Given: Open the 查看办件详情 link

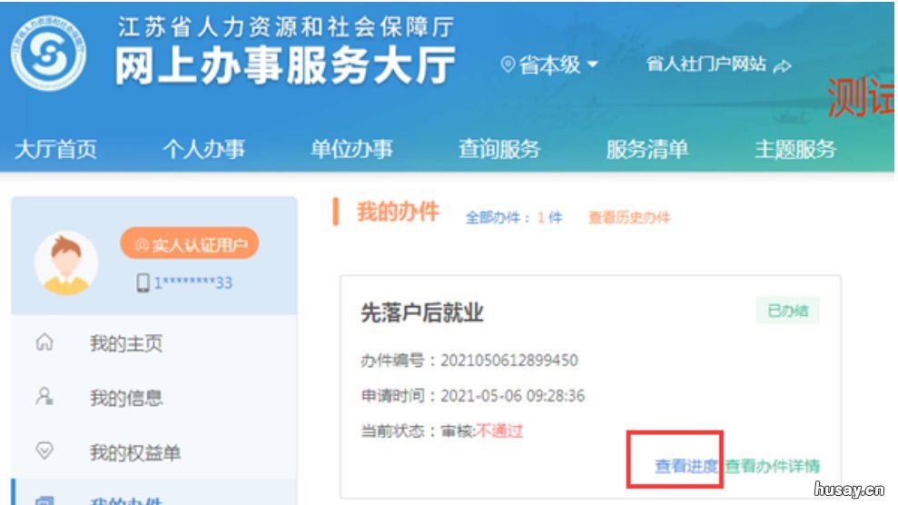Looking at the screenshot, I should tap(772, 466).
